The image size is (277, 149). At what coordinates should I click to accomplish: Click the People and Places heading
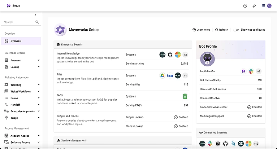click(68, 116)
